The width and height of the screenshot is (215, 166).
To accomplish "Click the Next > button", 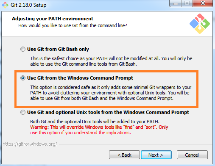I will pos(156,155).
